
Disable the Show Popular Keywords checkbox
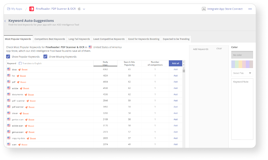[8, 56]
